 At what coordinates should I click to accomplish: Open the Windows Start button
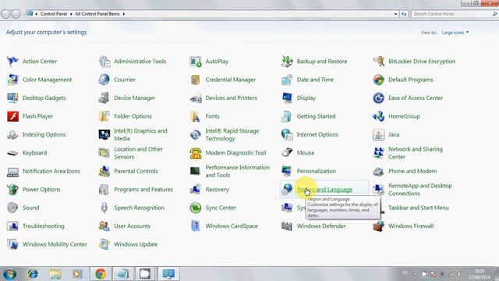coord(9,274)
